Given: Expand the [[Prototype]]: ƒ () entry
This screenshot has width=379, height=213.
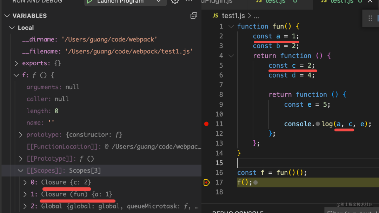Looking at the screenshot, I should 21,159.
